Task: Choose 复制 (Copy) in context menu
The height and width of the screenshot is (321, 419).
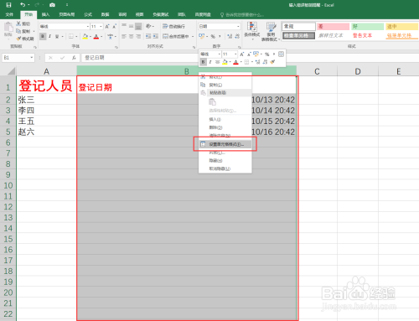Action: click(225, 85)
